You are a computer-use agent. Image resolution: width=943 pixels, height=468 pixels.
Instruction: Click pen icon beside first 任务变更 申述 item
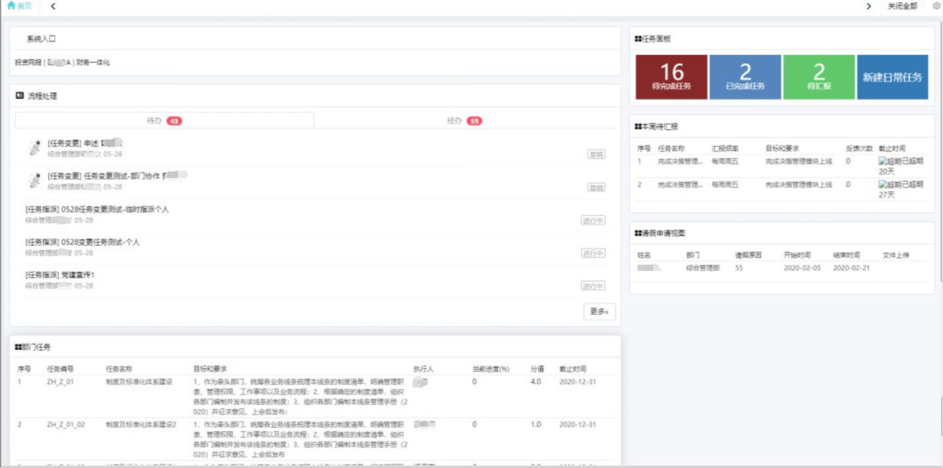pos(35,147)
